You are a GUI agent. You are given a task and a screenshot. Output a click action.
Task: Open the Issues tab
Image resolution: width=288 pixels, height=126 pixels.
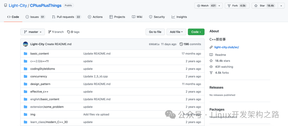[x=35, y=17]
